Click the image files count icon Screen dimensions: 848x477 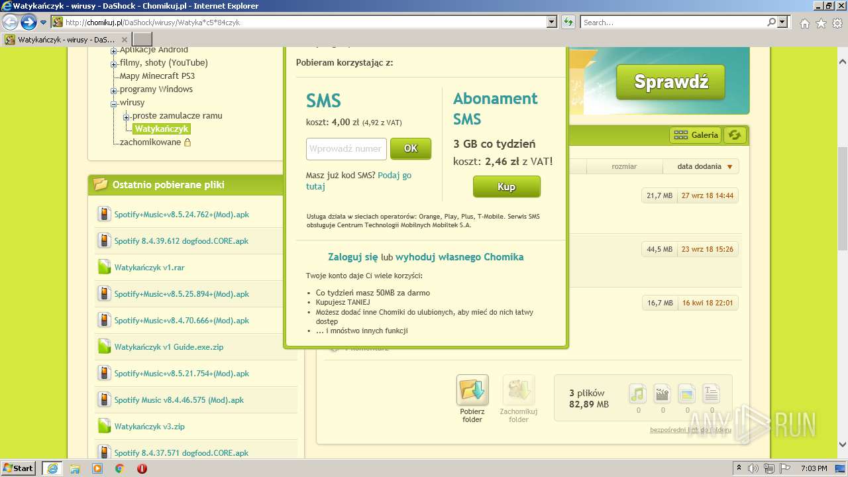(687, 394)
